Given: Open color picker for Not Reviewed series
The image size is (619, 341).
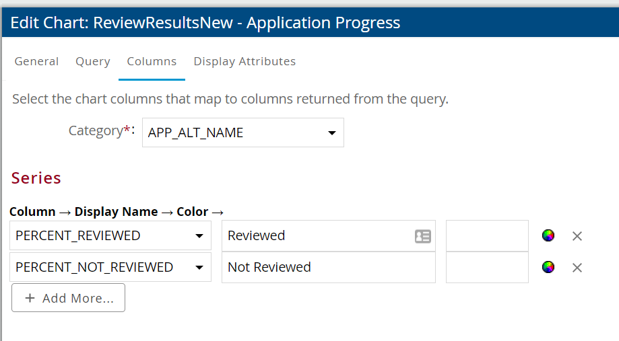Looking at the screenshot, I should 548,267.
